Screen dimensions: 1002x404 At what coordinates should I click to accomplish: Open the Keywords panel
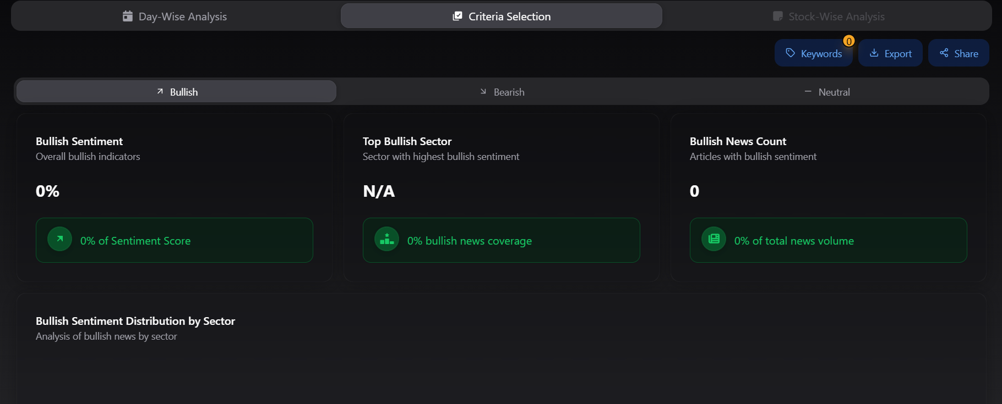coord(814,53)
